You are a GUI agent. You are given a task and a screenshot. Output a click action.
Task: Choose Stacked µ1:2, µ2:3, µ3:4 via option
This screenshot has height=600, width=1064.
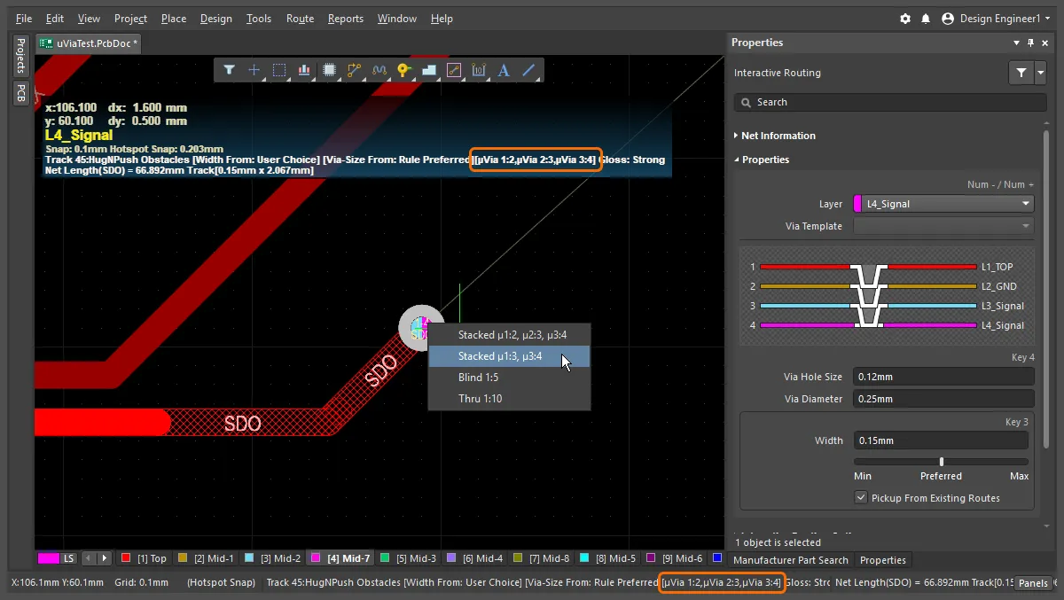point(509,335)
